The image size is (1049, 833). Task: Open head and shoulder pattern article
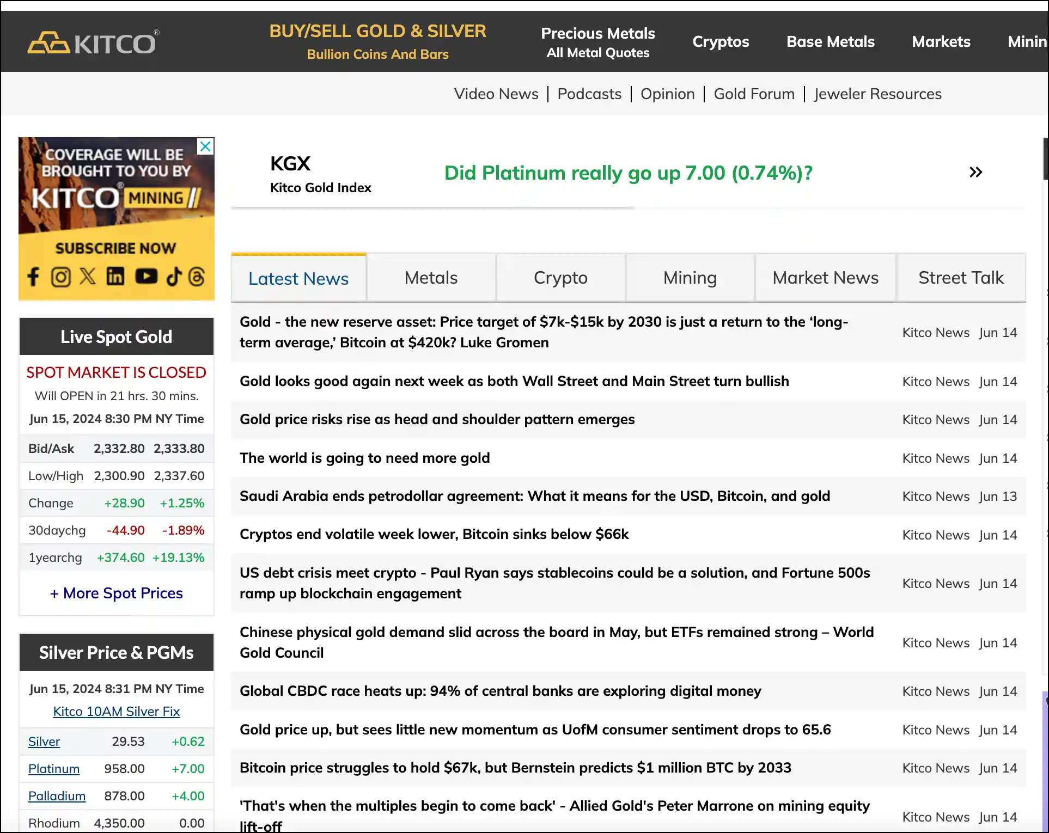[437, 419]
